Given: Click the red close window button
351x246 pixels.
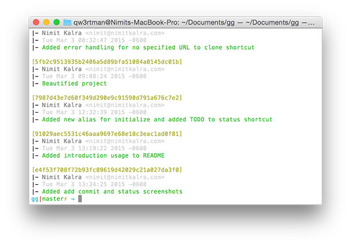Looking at the screenshot, I should point(36,22).
